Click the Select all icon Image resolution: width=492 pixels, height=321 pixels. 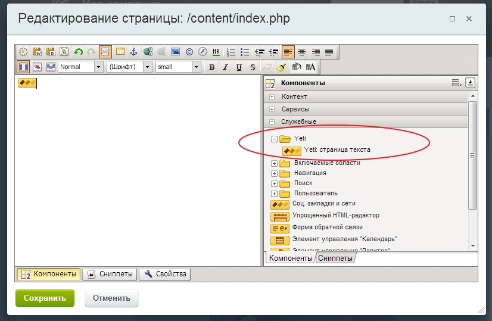coord(64,52)
